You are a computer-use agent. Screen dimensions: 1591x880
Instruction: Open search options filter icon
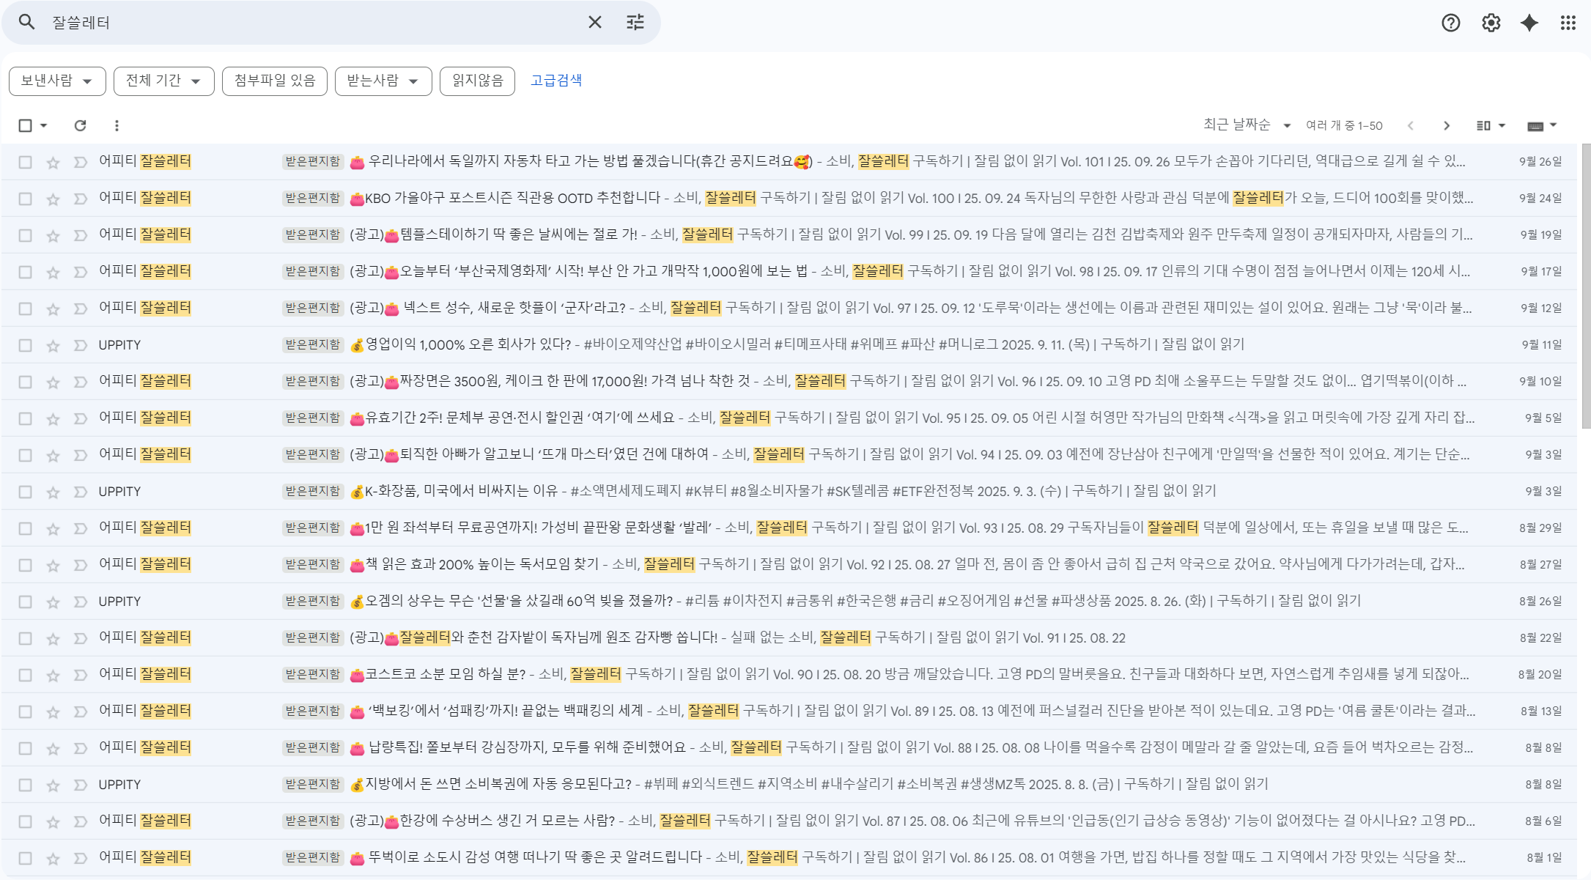click(x=635, y=22)
